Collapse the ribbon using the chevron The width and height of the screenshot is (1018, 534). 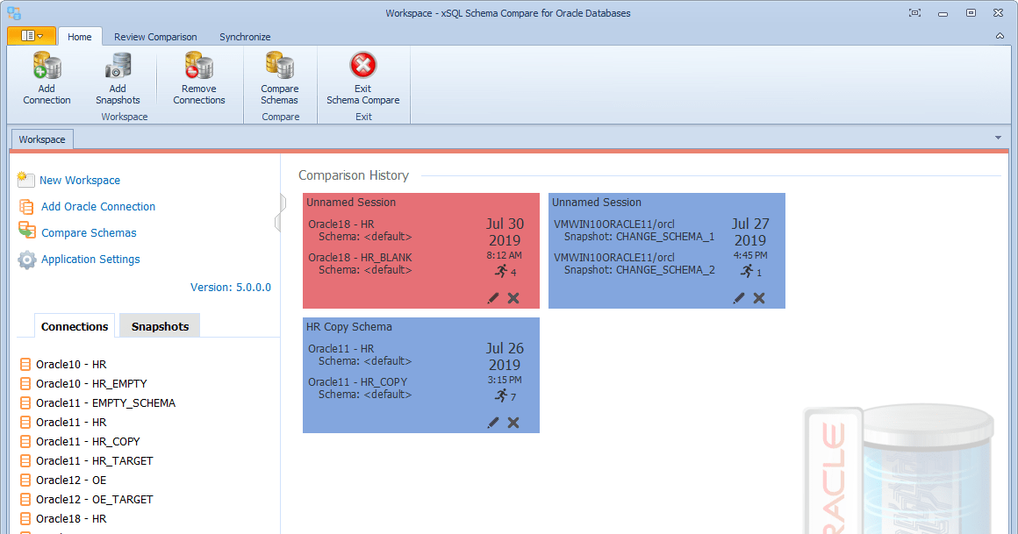click(x=1000, y=36)
